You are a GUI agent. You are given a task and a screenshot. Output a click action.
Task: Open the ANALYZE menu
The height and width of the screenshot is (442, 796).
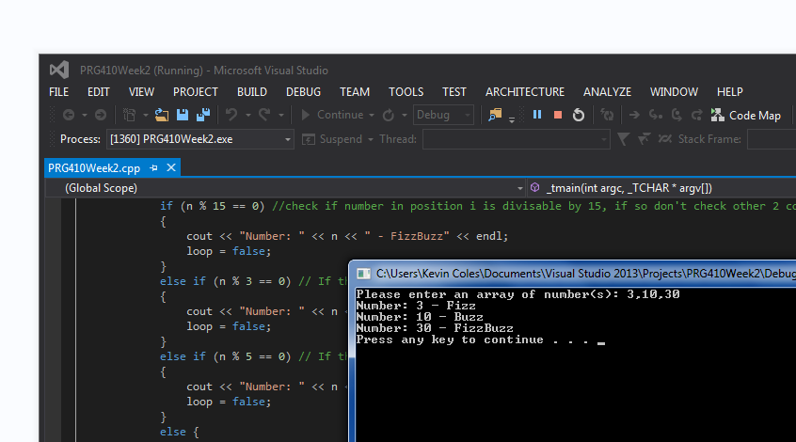coord(607,92)
